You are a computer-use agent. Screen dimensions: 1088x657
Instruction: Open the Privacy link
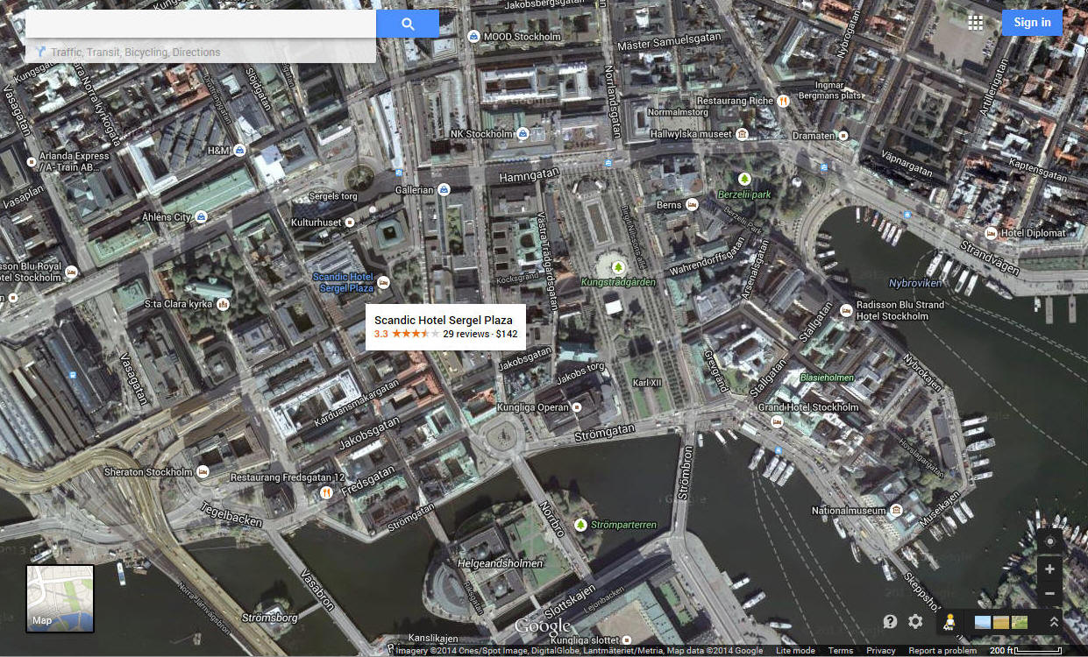(x=881, y=651)
